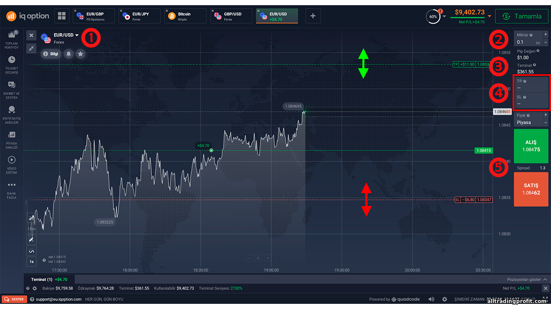Click chart zoom in plus button

click(x=268, y=258)
